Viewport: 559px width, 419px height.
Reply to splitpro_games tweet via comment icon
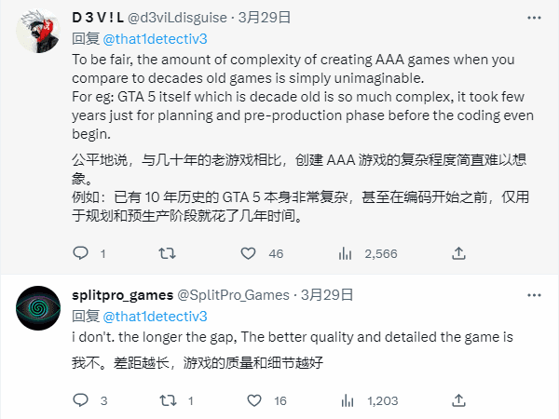tap(80, 400)
